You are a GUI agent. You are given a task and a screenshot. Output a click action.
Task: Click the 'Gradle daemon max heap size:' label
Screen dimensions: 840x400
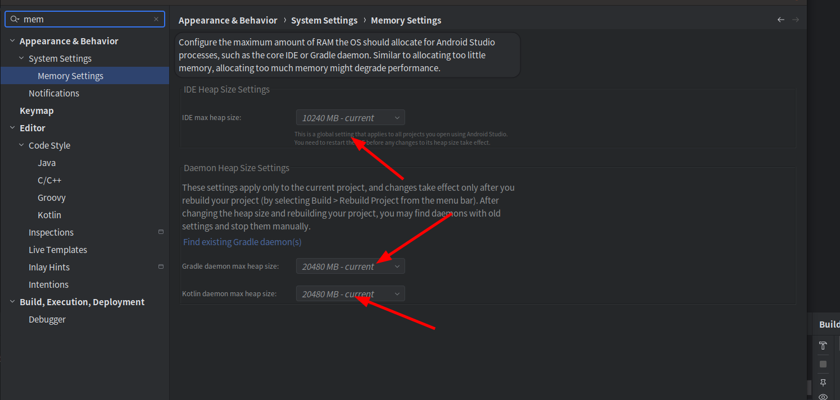coord(230,266)
